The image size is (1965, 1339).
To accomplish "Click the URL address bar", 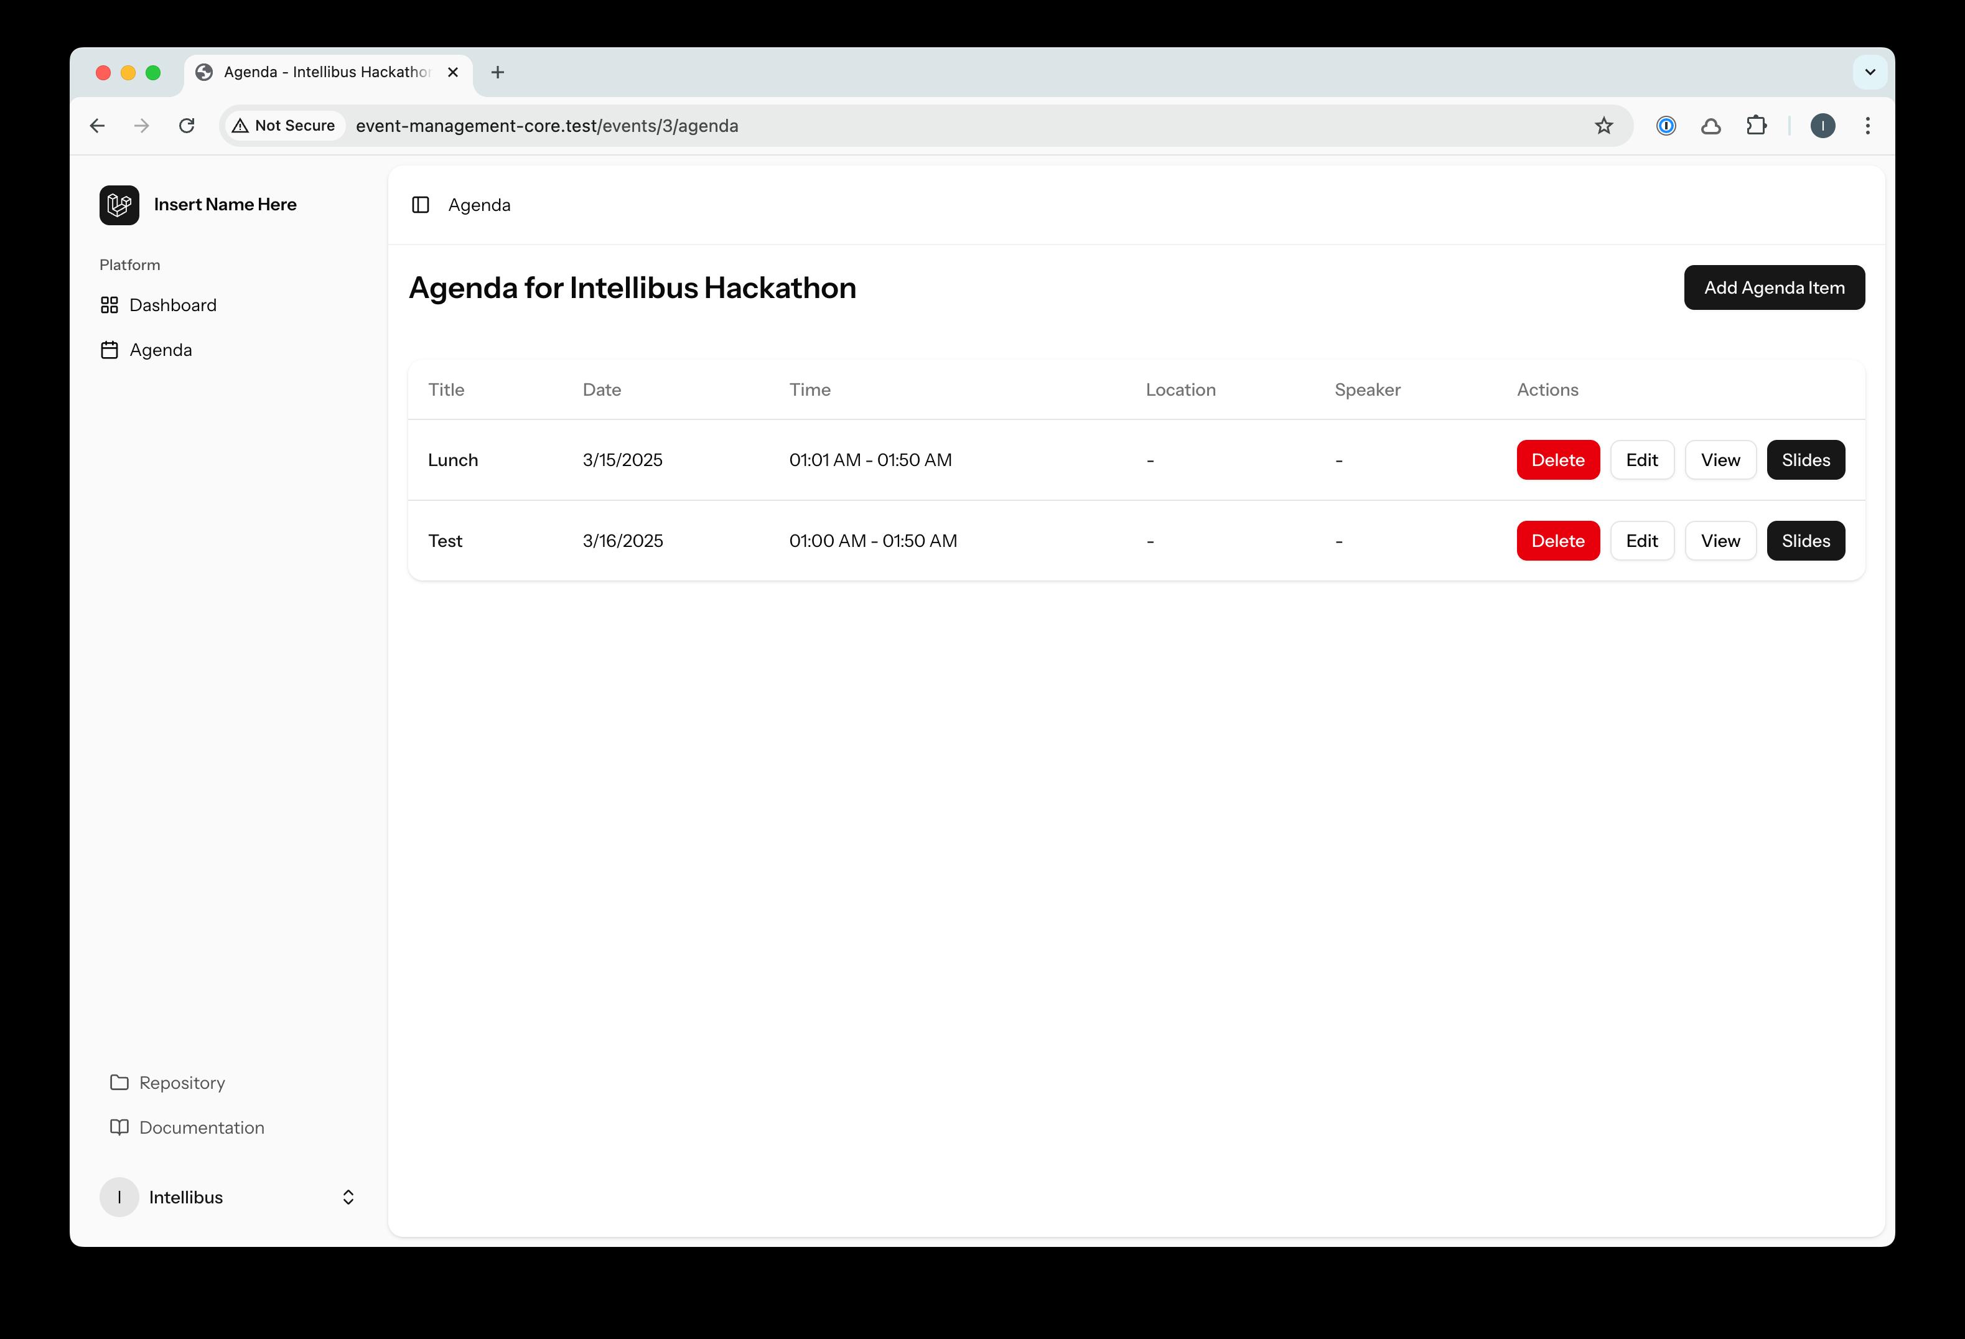I will 930,126.
